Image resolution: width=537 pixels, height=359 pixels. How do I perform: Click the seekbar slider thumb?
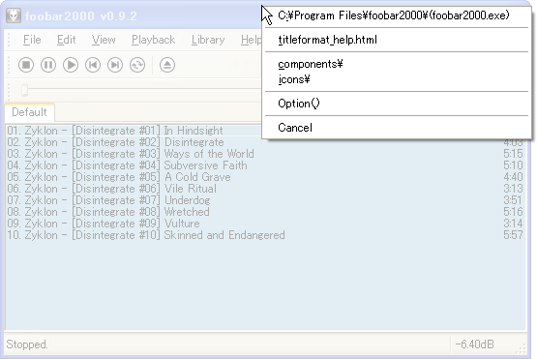[24, 90]
